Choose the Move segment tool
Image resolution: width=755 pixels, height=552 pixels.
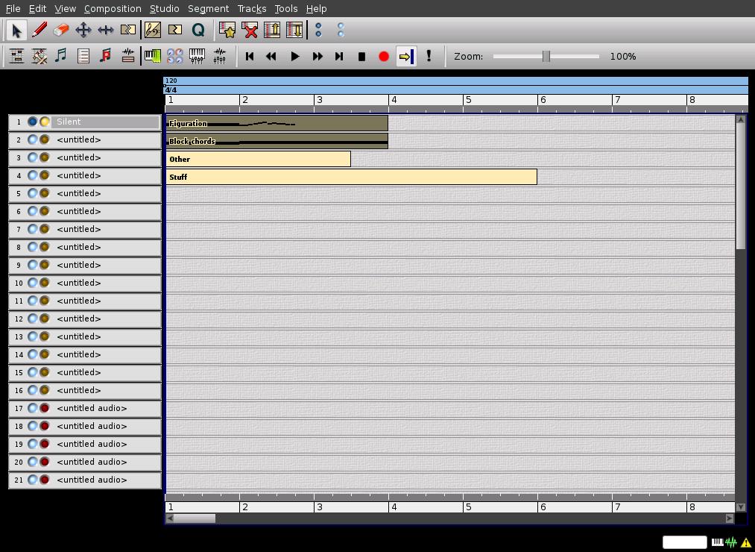click(x=83, y=30)
